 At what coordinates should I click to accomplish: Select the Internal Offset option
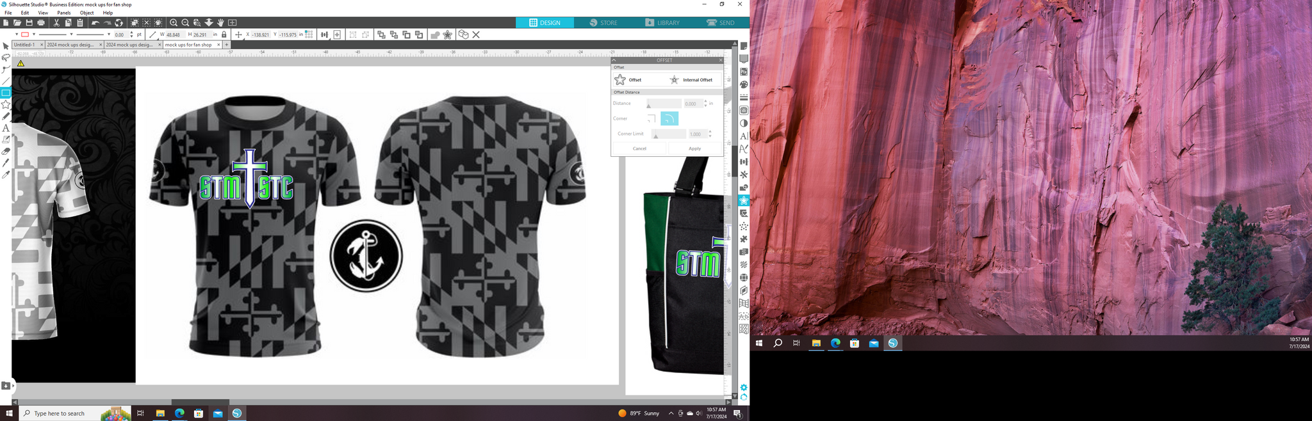point(691,80)
